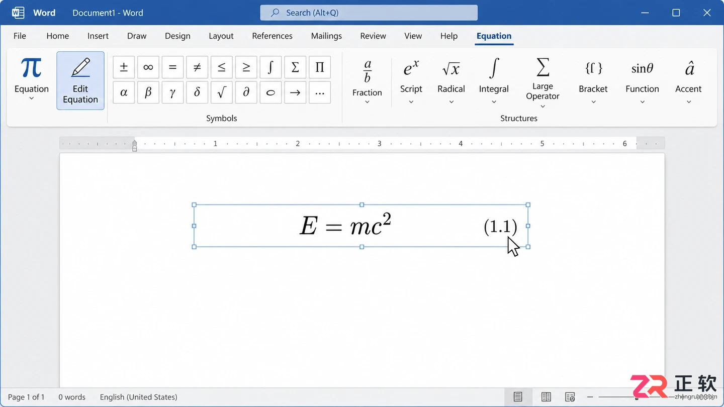
Task: Insert the plus-minus symbol
Action: coord(124,67)
